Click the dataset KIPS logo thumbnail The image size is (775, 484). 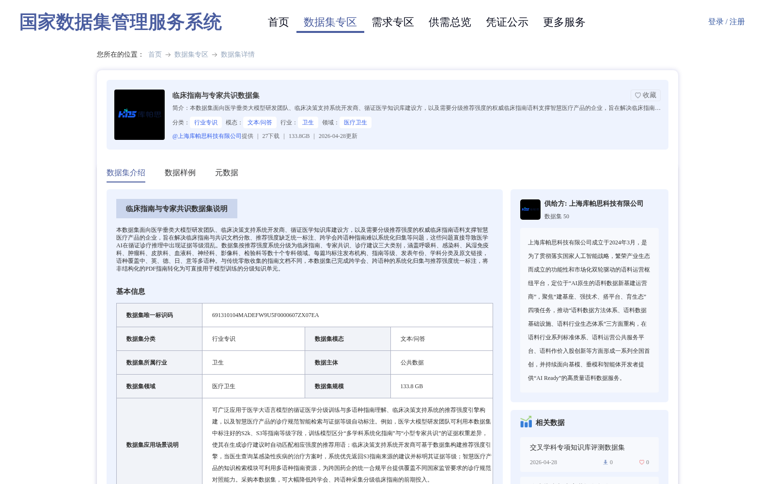[x=139, y=115]
